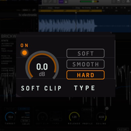Viewport: 131px width, 131px height.
Task: Click the pencil tool icon in top toolbar
Action: click(50, 2)
